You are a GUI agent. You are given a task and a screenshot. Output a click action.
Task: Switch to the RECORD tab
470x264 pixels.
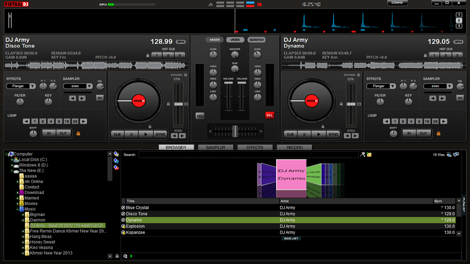coord(295,147)
